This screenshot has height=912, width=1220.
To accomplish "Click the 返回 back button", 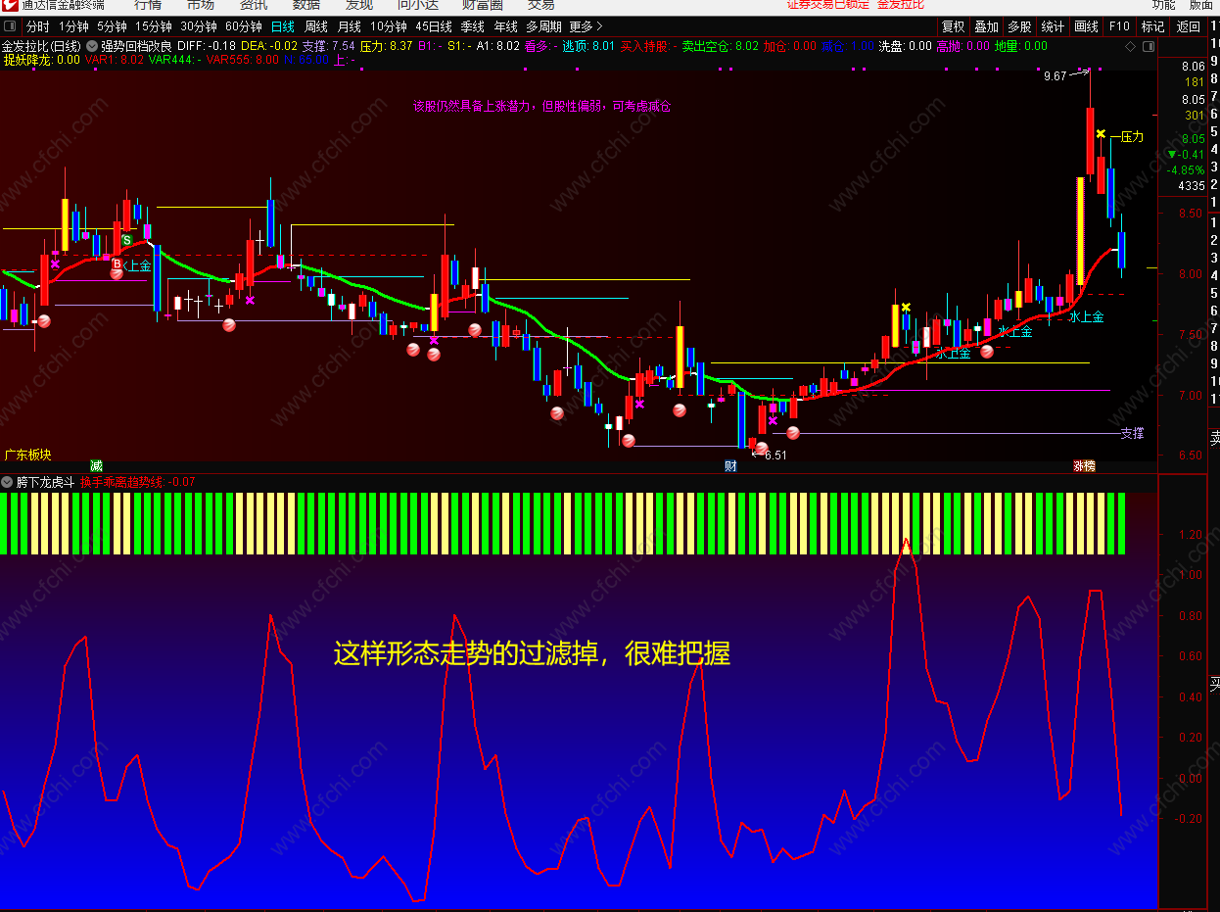I will tap(1189, 26).
